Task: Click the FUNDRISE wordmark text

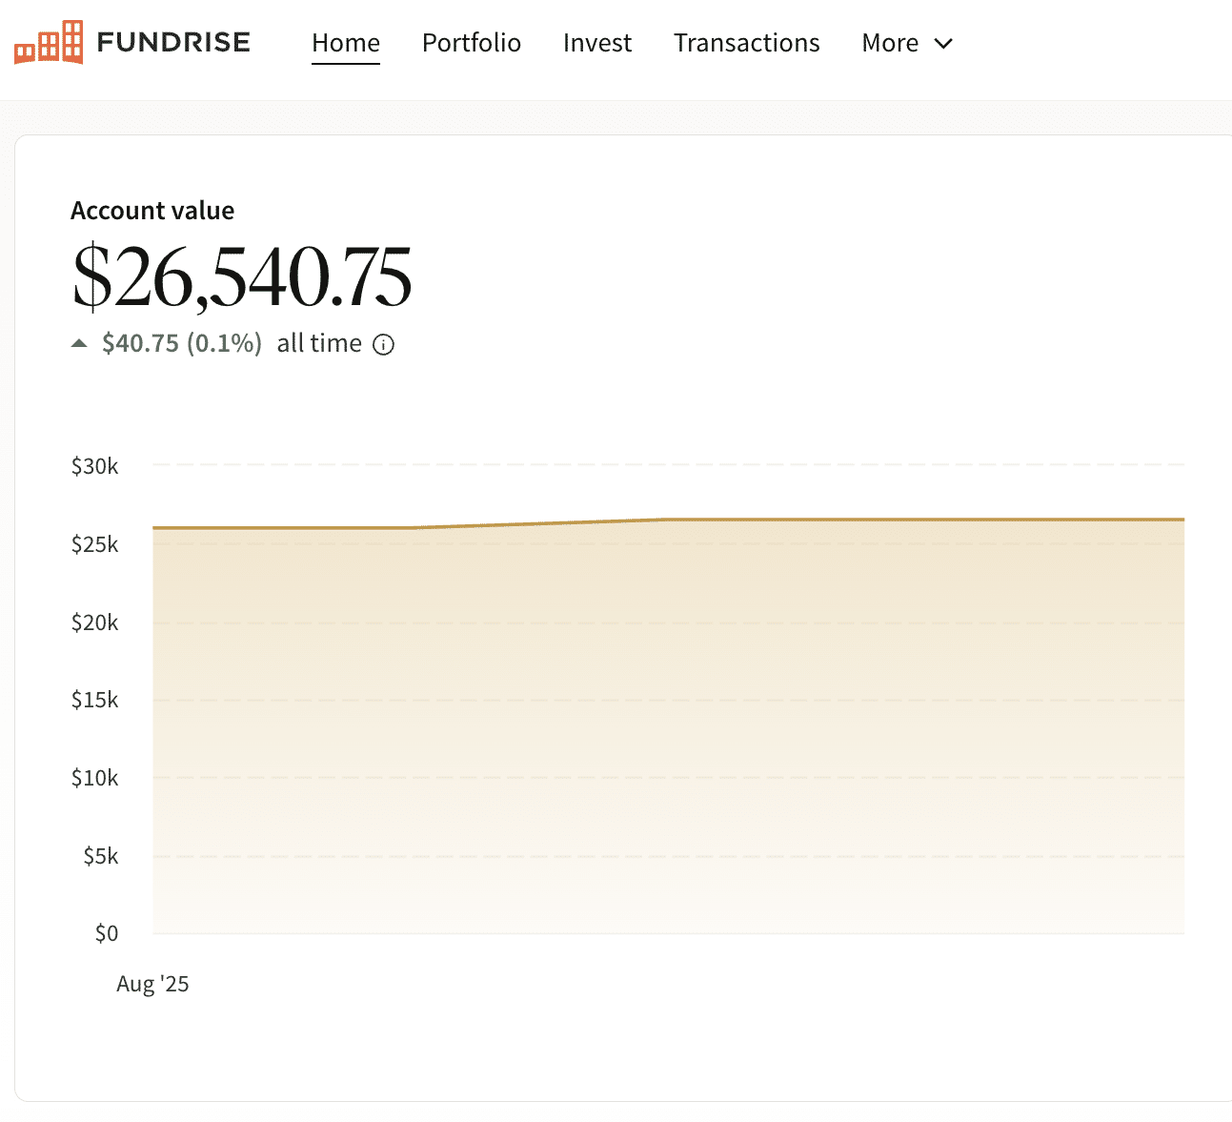Action: 173,43
